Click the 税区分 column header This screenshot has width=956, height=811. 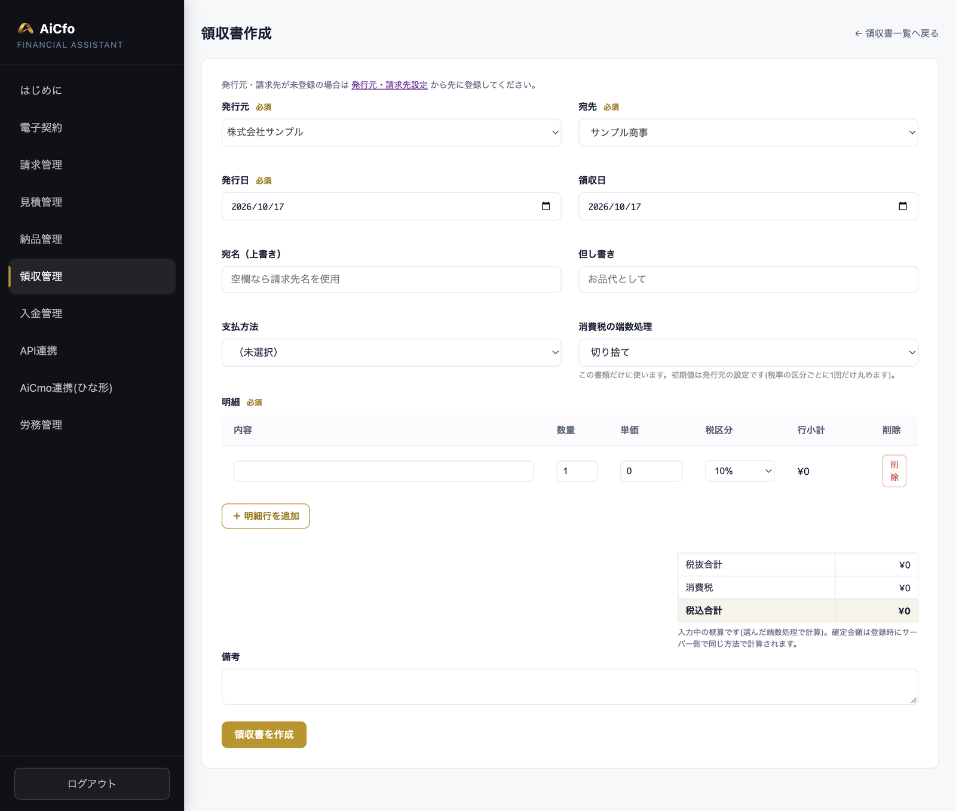pos(719,430)
